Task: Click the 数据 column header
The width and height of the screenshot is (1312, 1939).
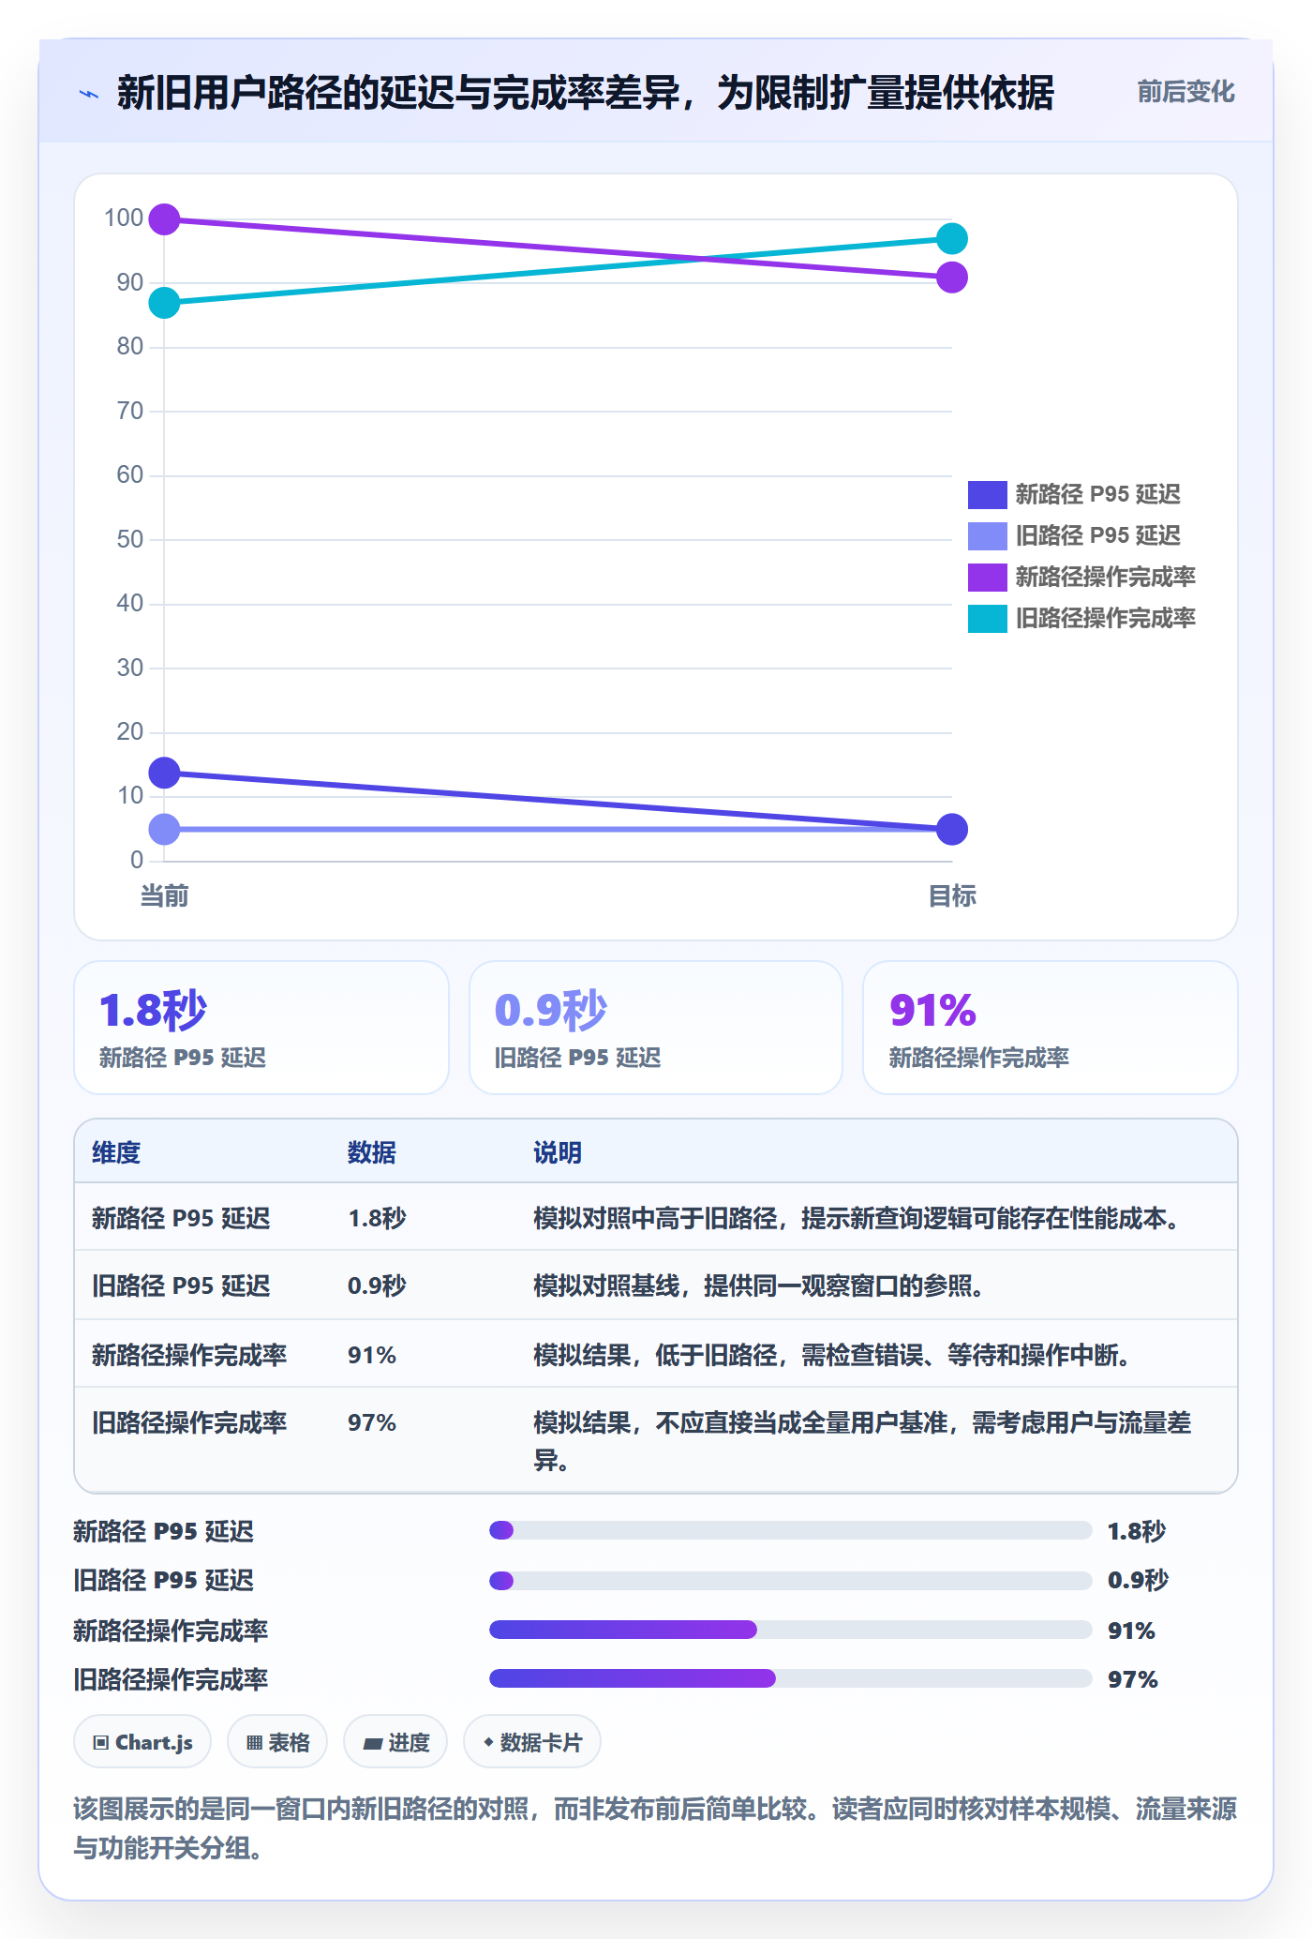Action: [x=372, y=1152]
